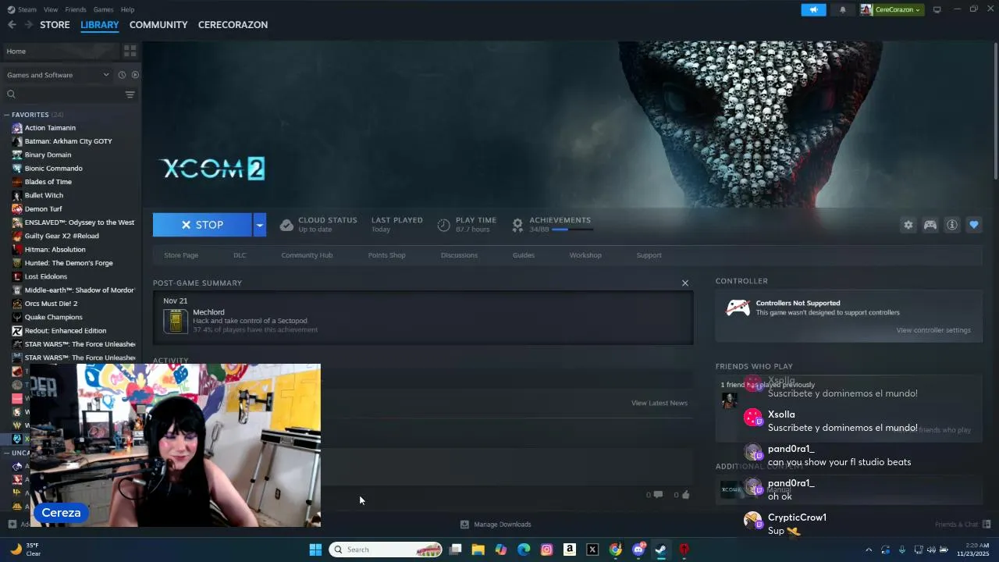Click the thumbs-up rate icon
The width and height of the screenshot is (999, 562).
686,495
